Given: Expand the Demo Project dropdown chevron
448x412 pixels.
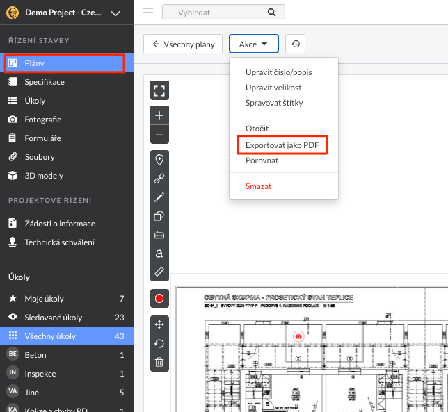Looking at the screenshot, I should tap(115, 13).
